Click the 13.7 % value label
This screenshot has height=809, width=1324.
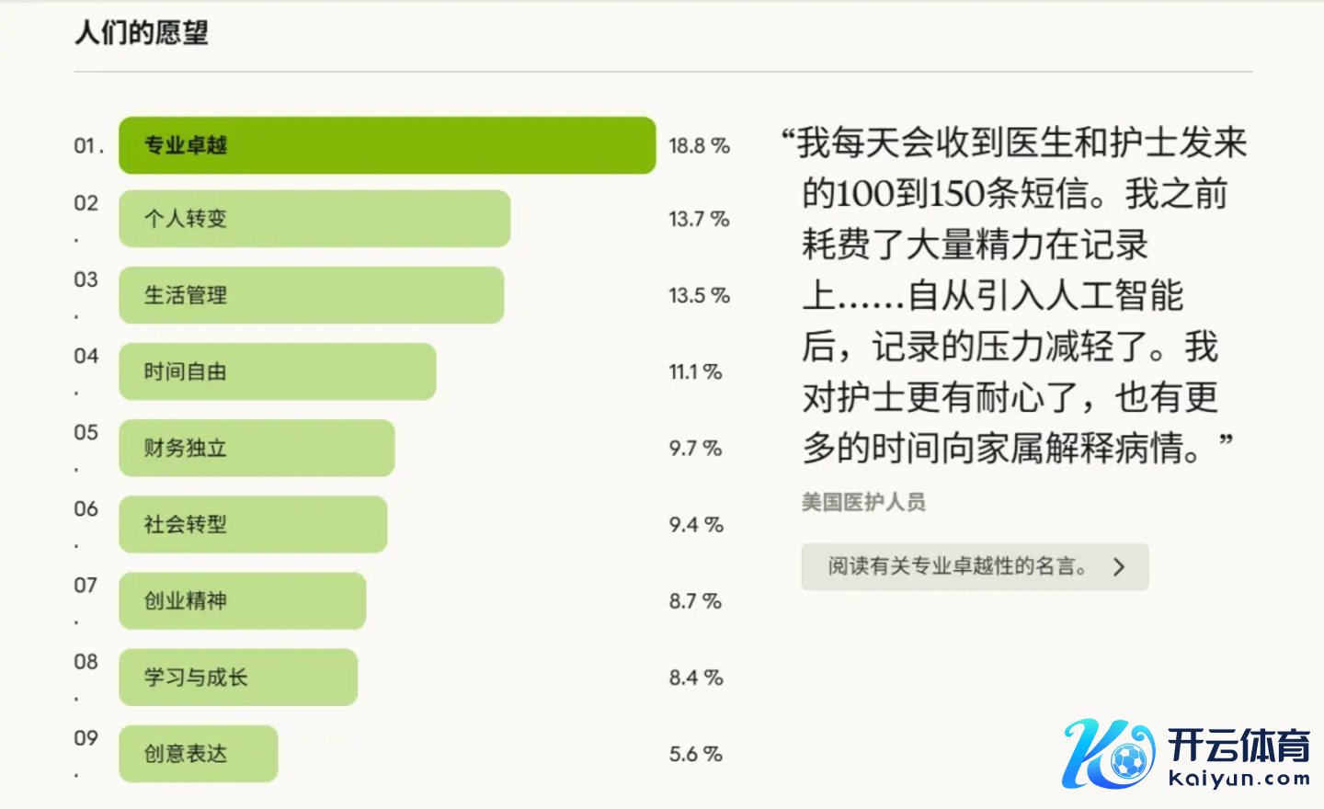(x=699, y=219)
